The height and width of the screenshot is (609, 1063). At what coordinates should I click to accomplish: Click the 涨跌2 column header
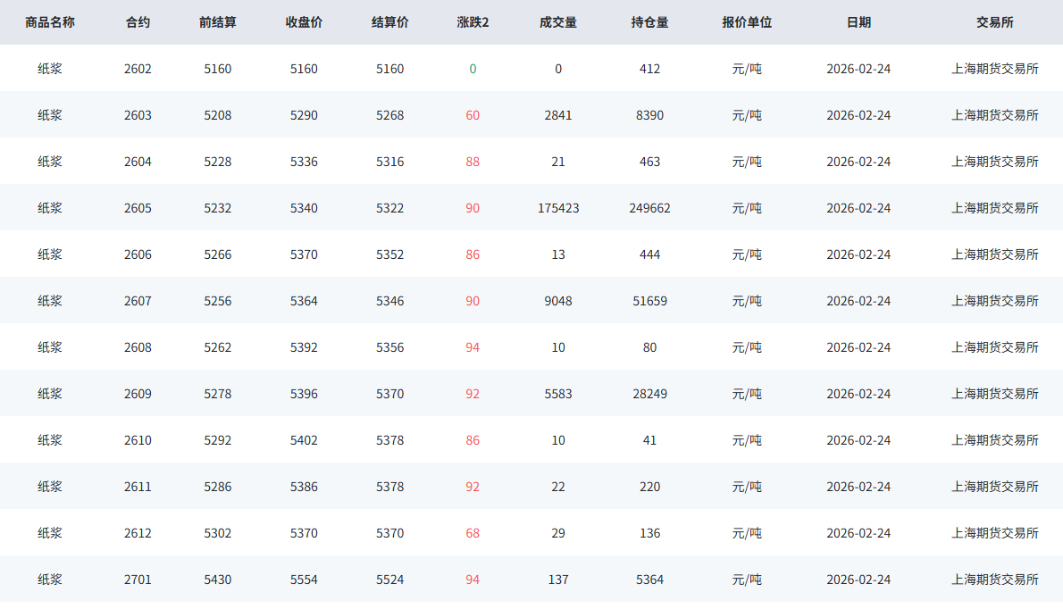(473, 22)
